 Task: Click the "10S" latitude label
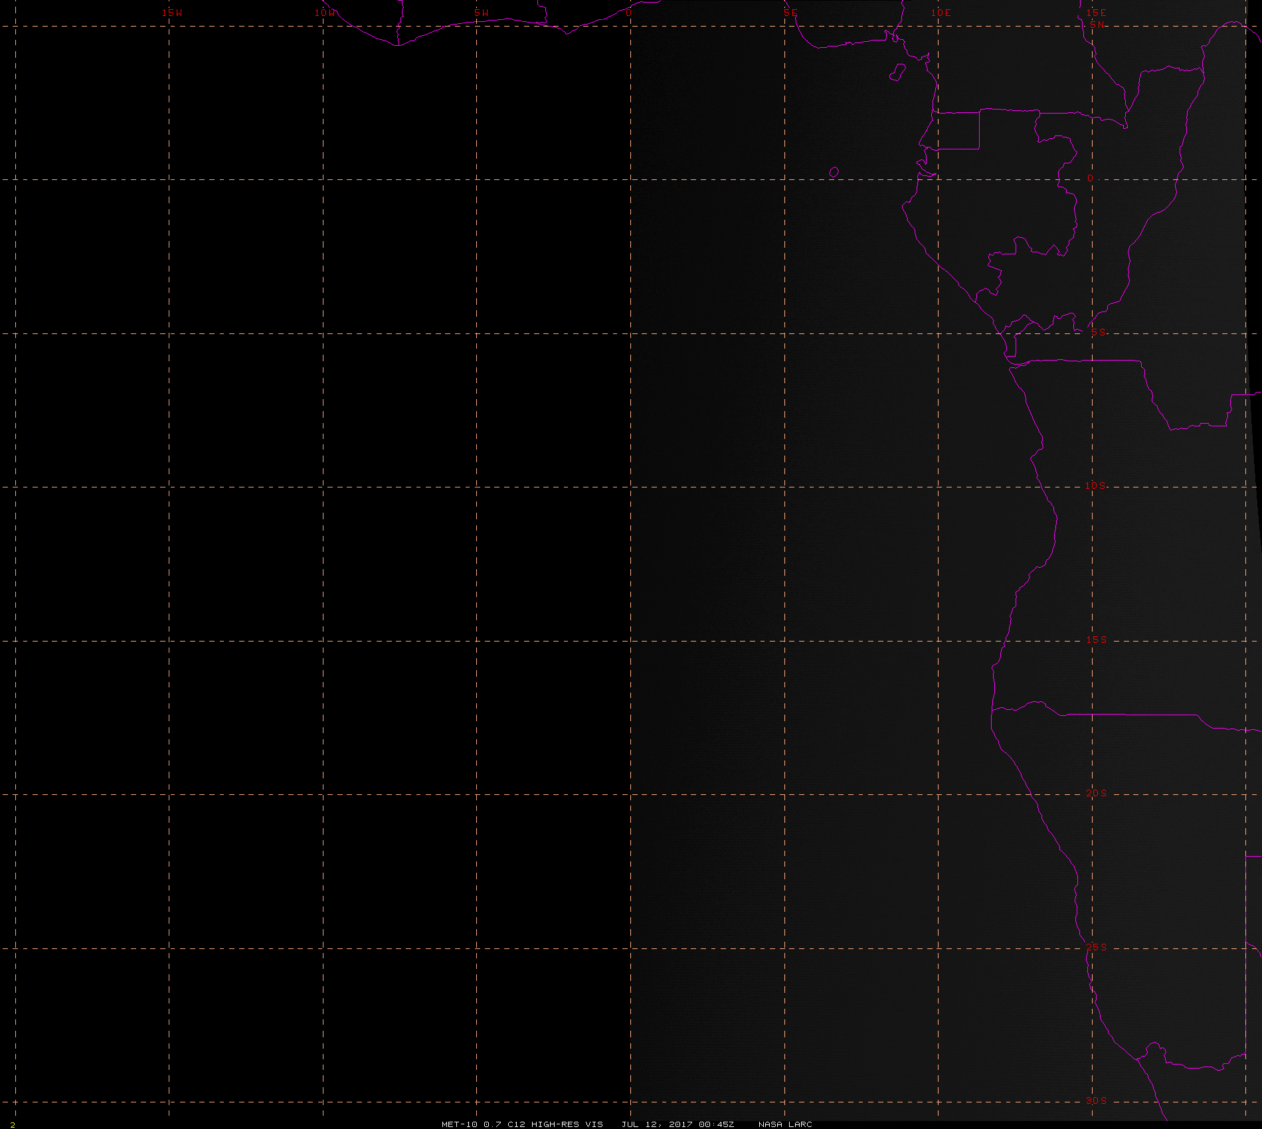click(1096, 485)
